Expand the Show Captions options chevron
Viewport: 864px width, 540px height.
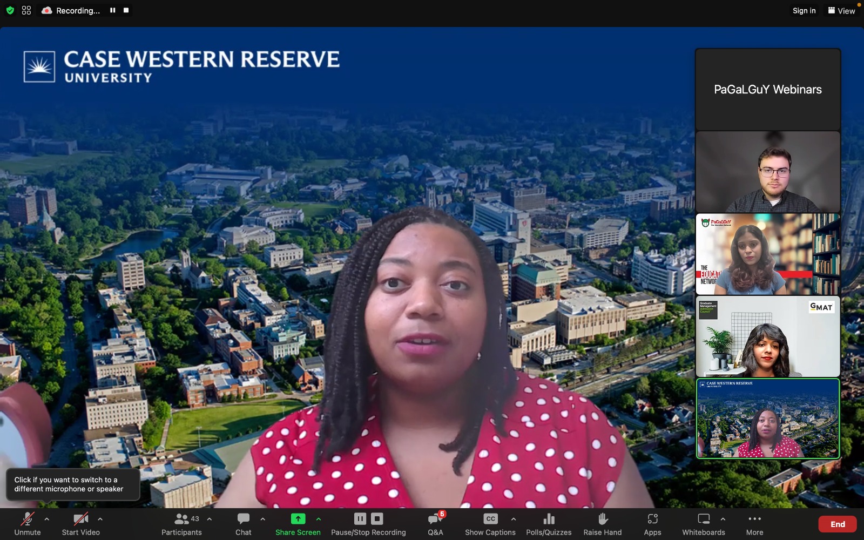[x=514, y=519]
